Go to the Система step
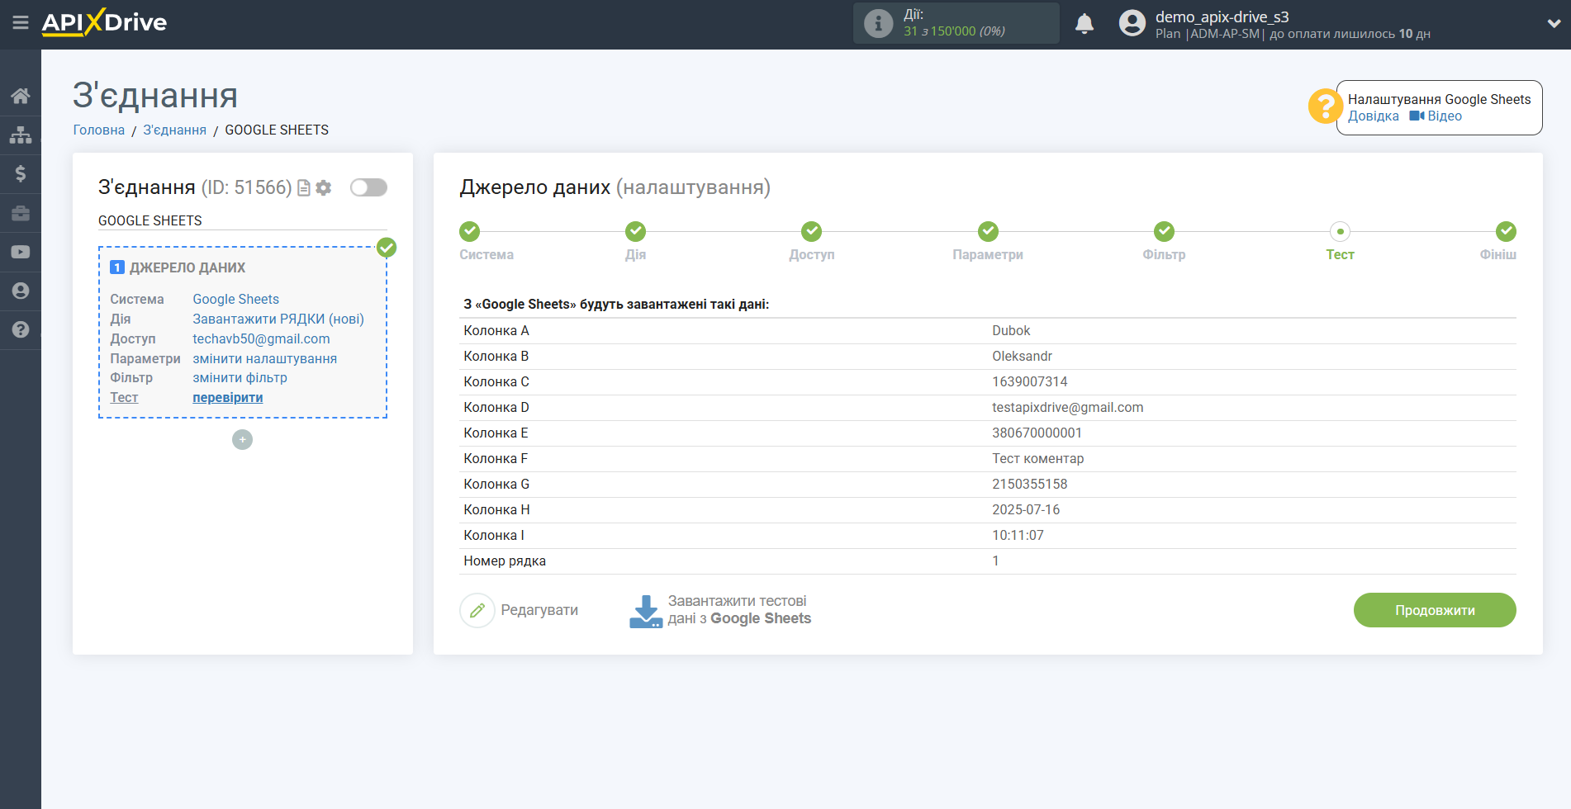This screenshot has width=1571, height=809. (x=470, y=231)
